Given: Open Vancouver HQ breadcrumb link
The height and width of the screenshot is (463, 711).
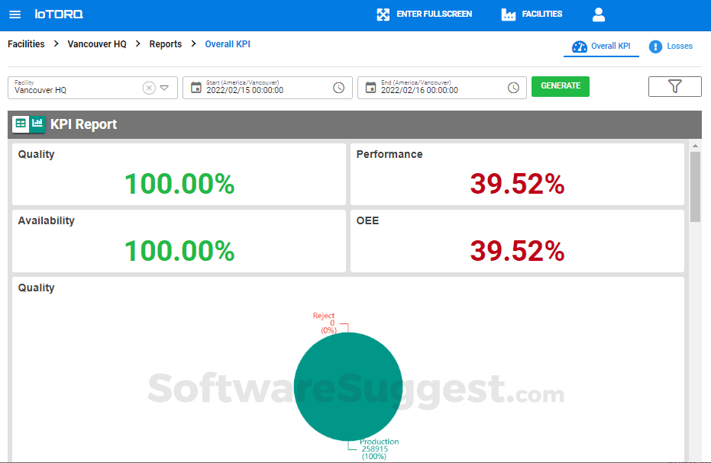Looking at the screenshot, I should [96, 44].
